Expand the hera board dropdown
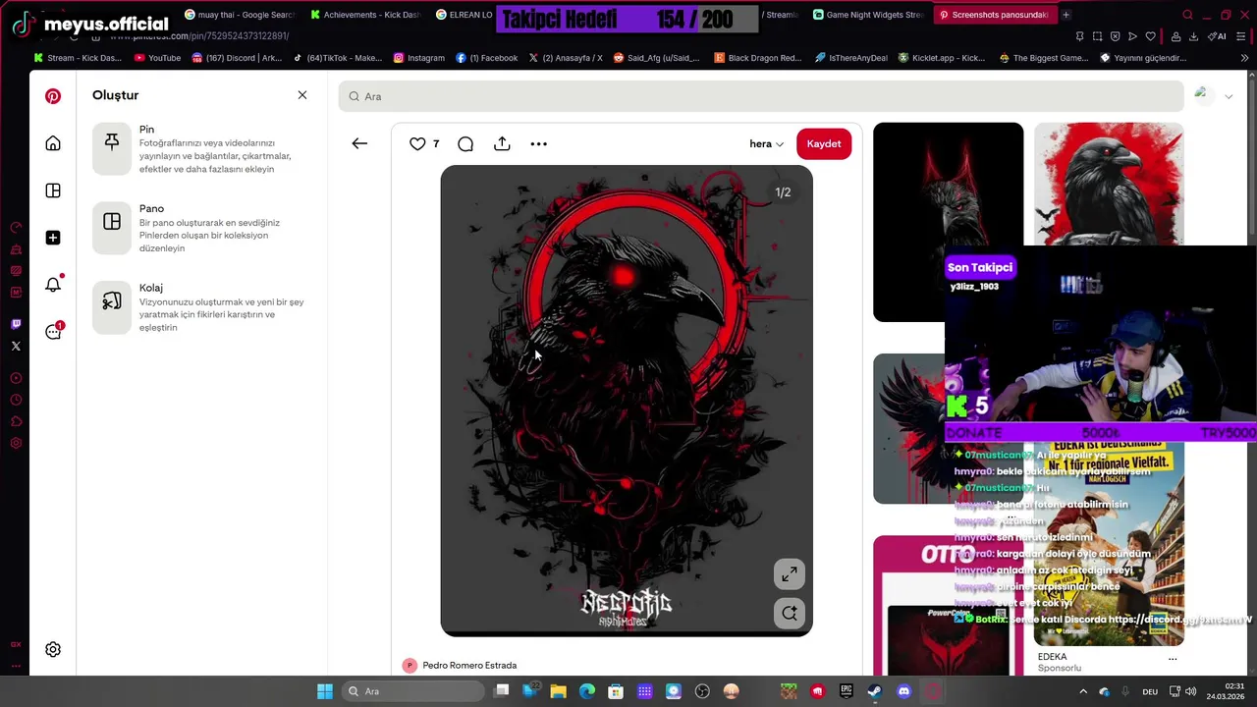1257x707 pixels. [x=767, y=143]
